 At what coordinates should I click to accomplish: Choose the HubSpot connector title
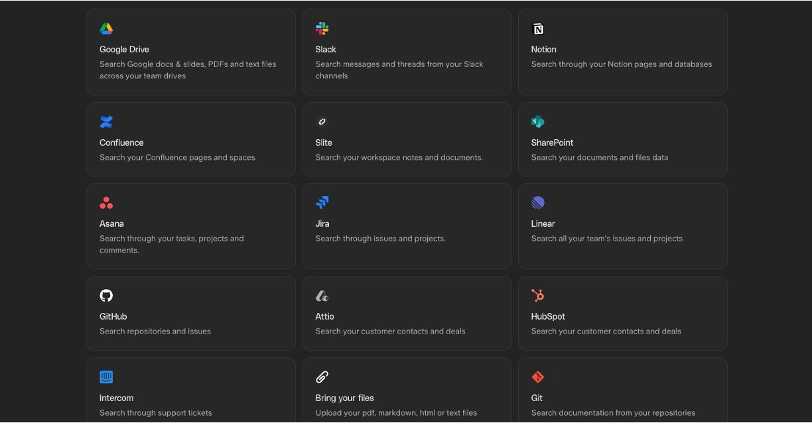pyautogui.click(x=548, y=317)
